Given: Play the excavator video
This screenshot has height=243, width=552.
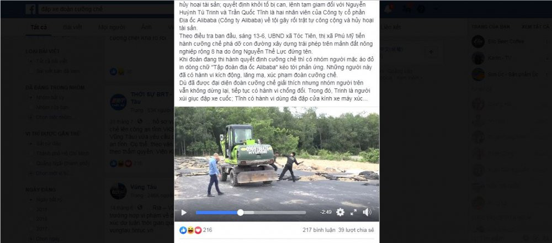Looking at the screenshot, I should point(184,213).
